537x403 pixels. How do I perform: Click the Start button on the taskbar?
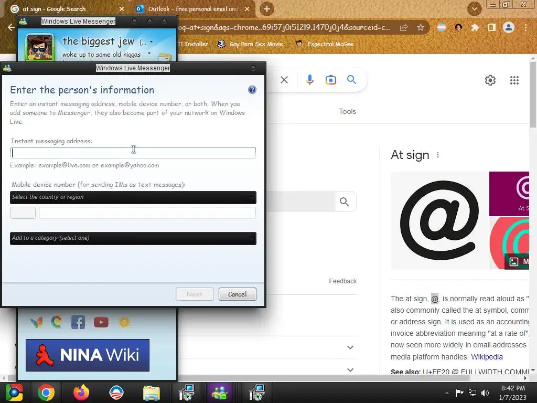(x=14, y=393)
